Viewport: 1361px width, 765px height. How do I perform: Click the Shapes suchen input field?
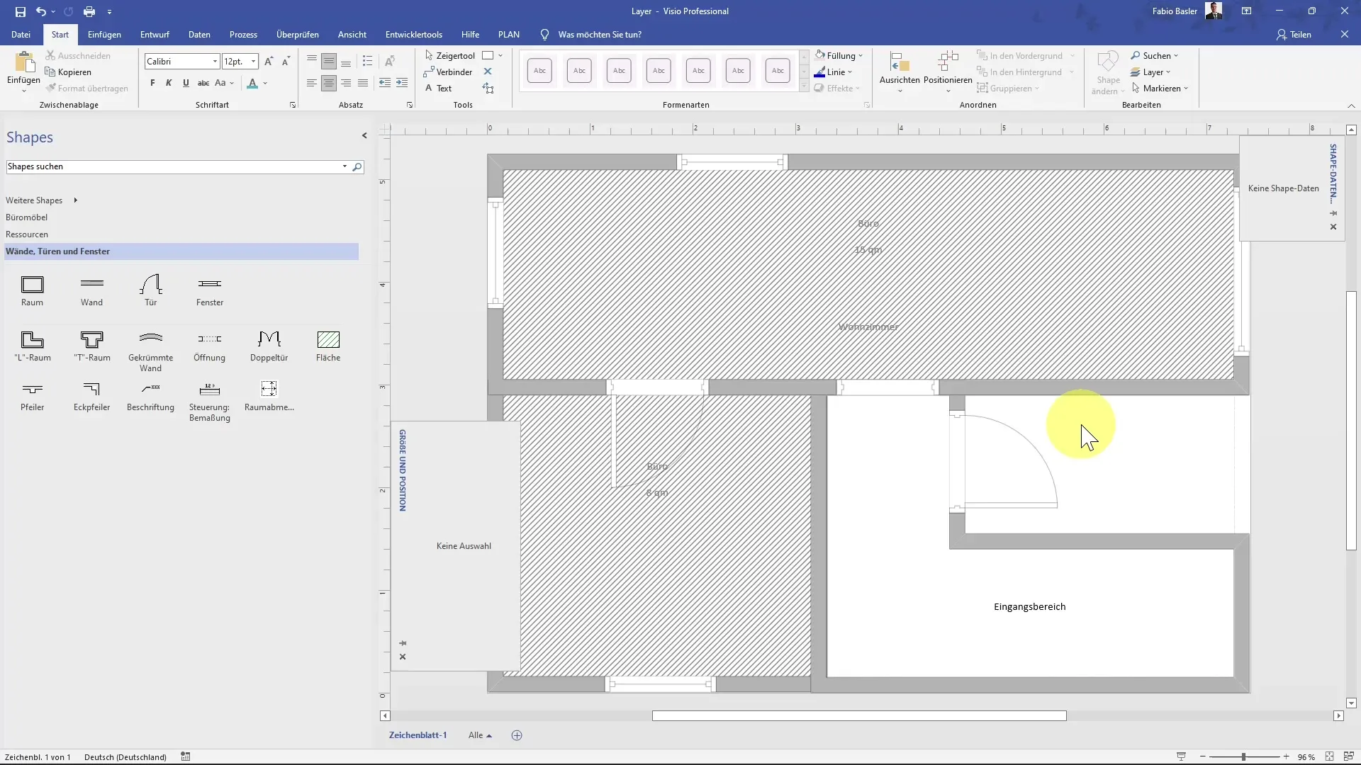174,166
